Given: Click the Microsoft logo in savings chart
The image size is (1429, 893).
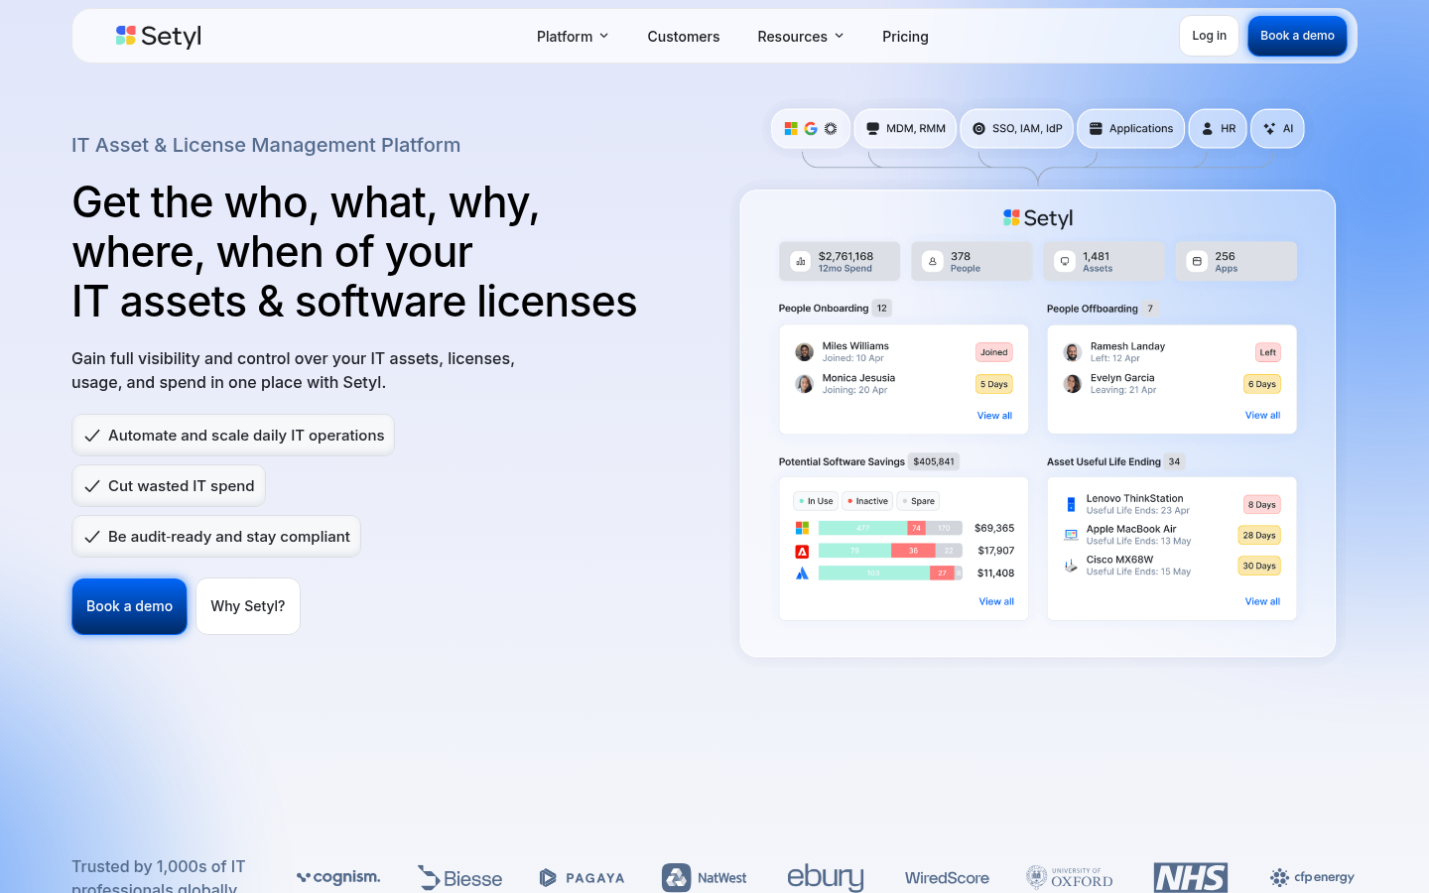Looking at the screenshot, I should click(x=802, y=528).
